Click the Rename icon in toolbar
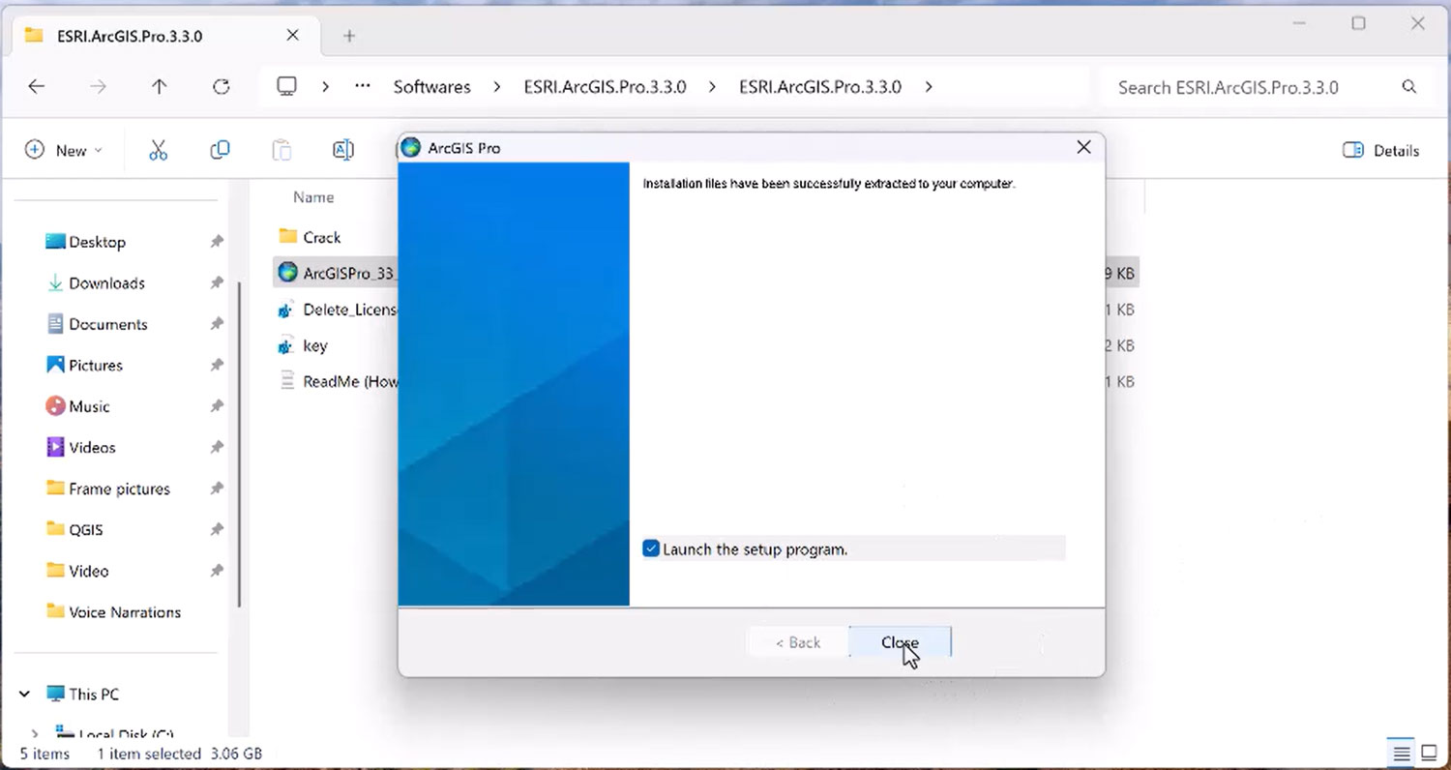Image resolution: width=1451 pixels, height=770 pixels. (342, 150)
